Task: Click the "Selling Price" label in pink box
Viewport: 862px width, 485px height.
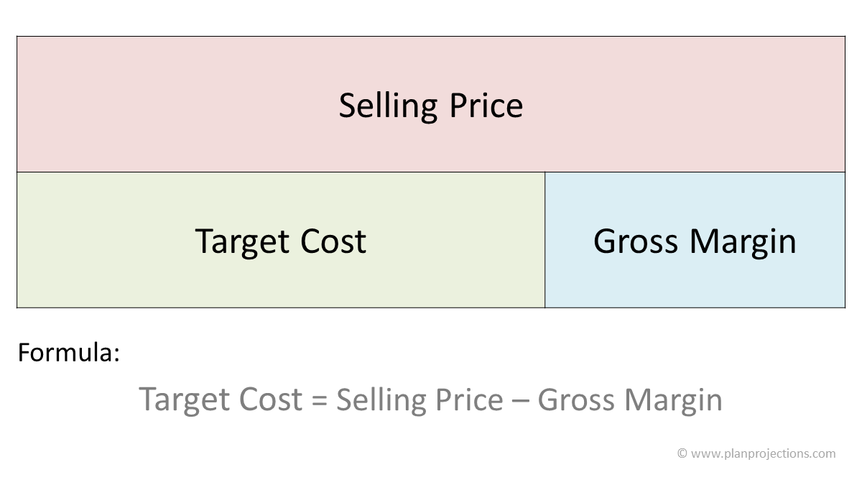Action: tap(431, 106)
